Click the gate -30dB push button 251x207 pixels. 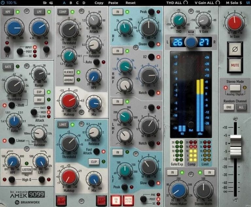point(11,105)
